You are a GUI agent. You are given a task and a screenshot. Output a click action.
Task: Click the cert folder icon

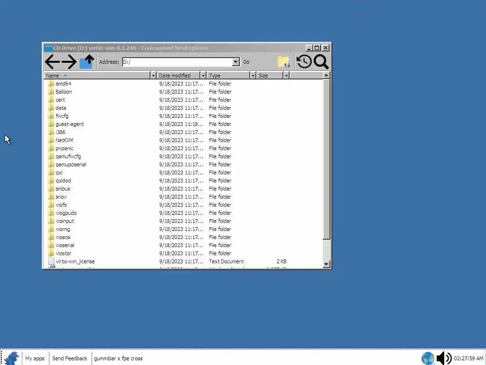pos(51,100)
